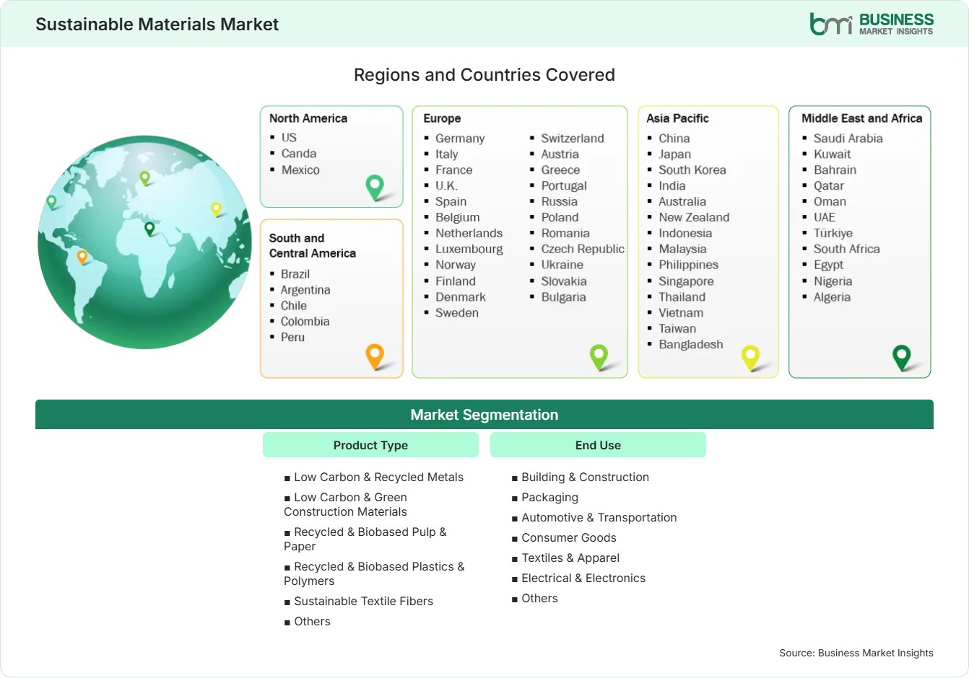Click Low Carbon & Recycled Metals item
This screenshot has width=969, height=678.
click(374, 477)
